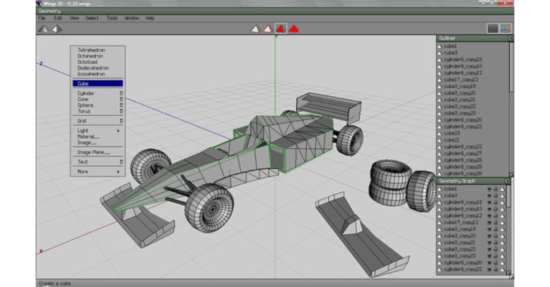Open Cylinder options box
Screen dimensions: 550x287
(121, 93)
